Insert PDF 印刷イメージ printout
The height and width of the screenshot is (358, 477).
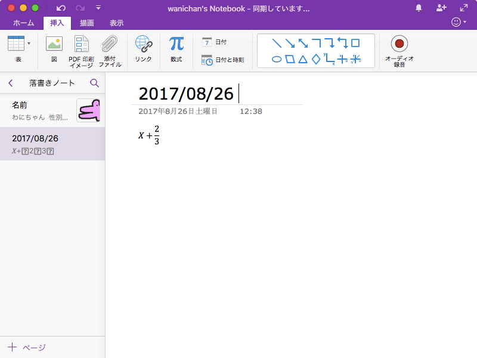pos(81,51)
